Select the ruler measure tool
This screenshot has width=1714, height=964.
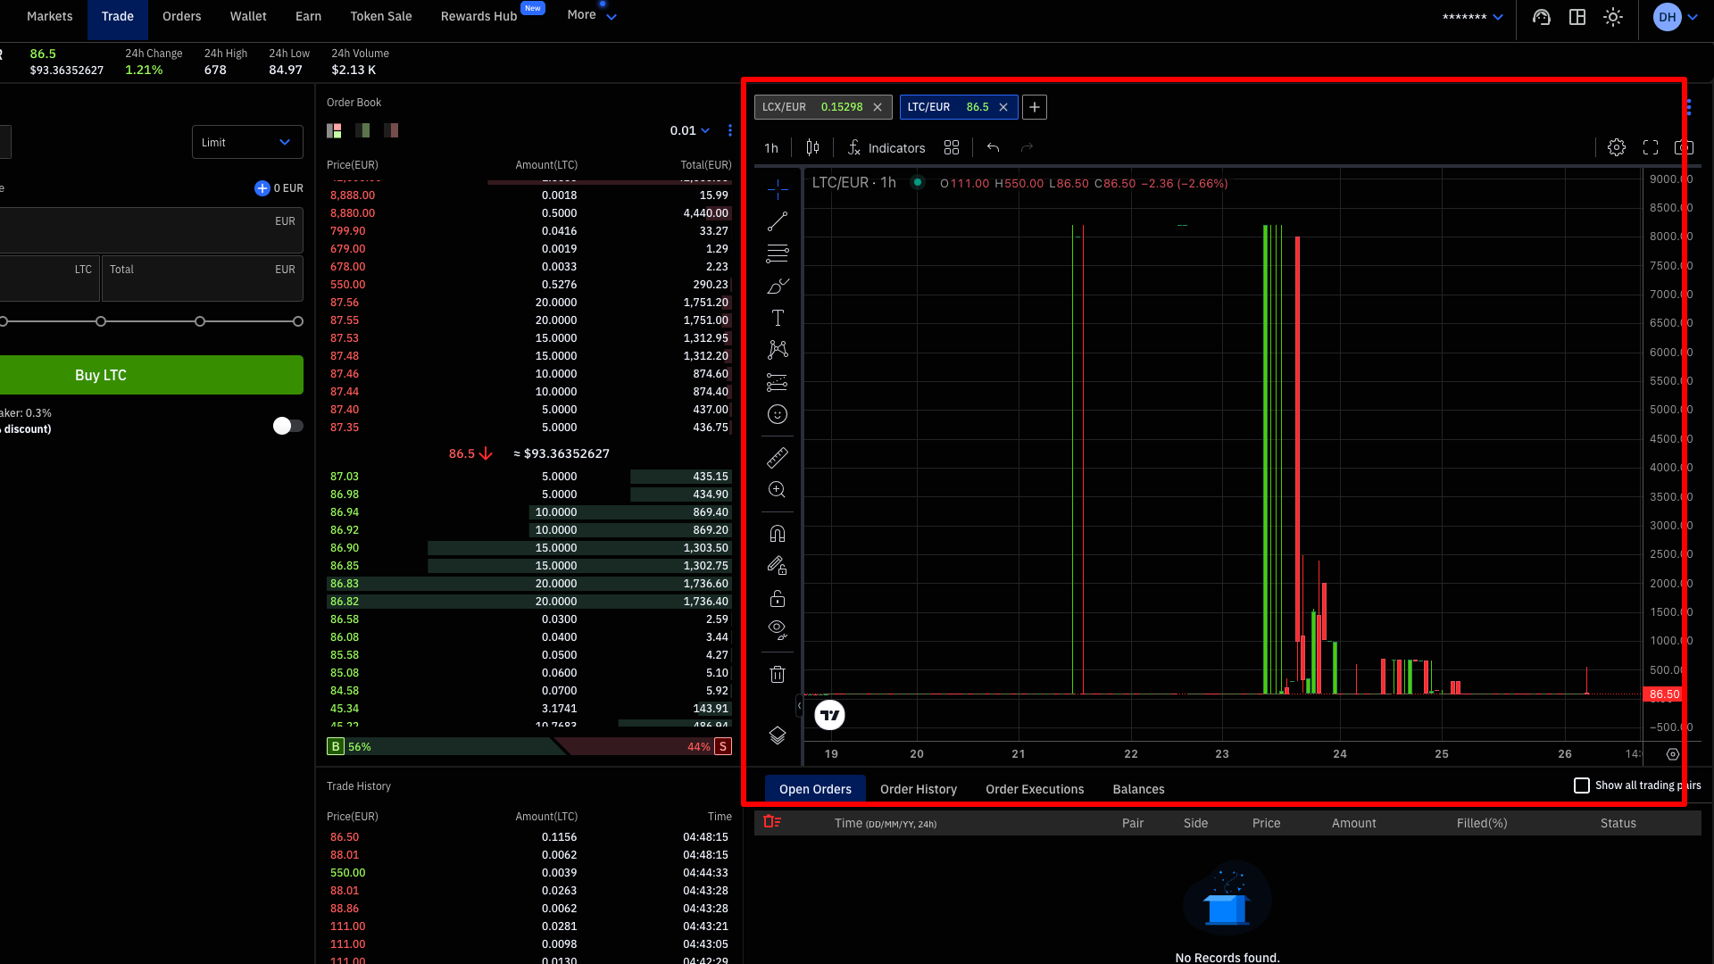pyautogui.click(x=778, y=458)
